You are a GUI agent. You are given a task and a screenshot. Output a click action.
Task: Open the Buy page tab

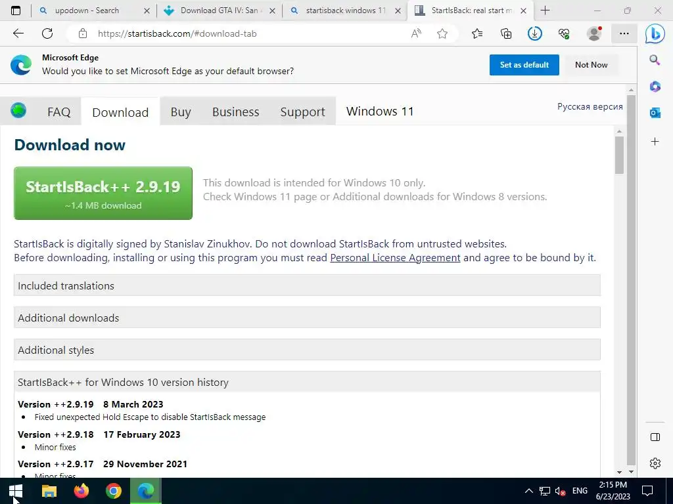(x=181, y=112)
